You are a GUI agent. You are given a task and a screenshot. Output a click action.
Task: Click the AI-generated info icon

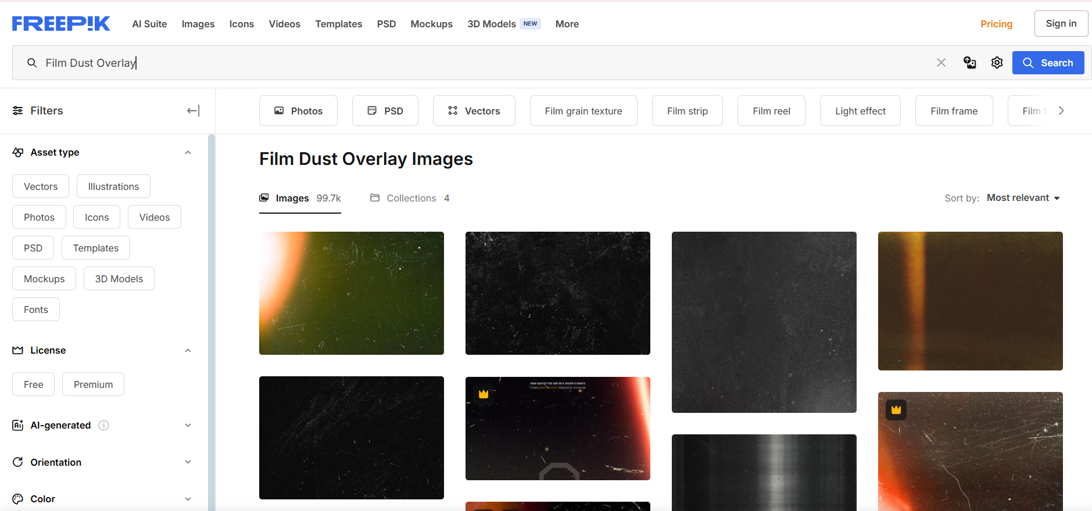103,425
